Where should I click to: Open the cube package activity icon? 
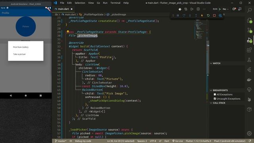pos(249,110)
